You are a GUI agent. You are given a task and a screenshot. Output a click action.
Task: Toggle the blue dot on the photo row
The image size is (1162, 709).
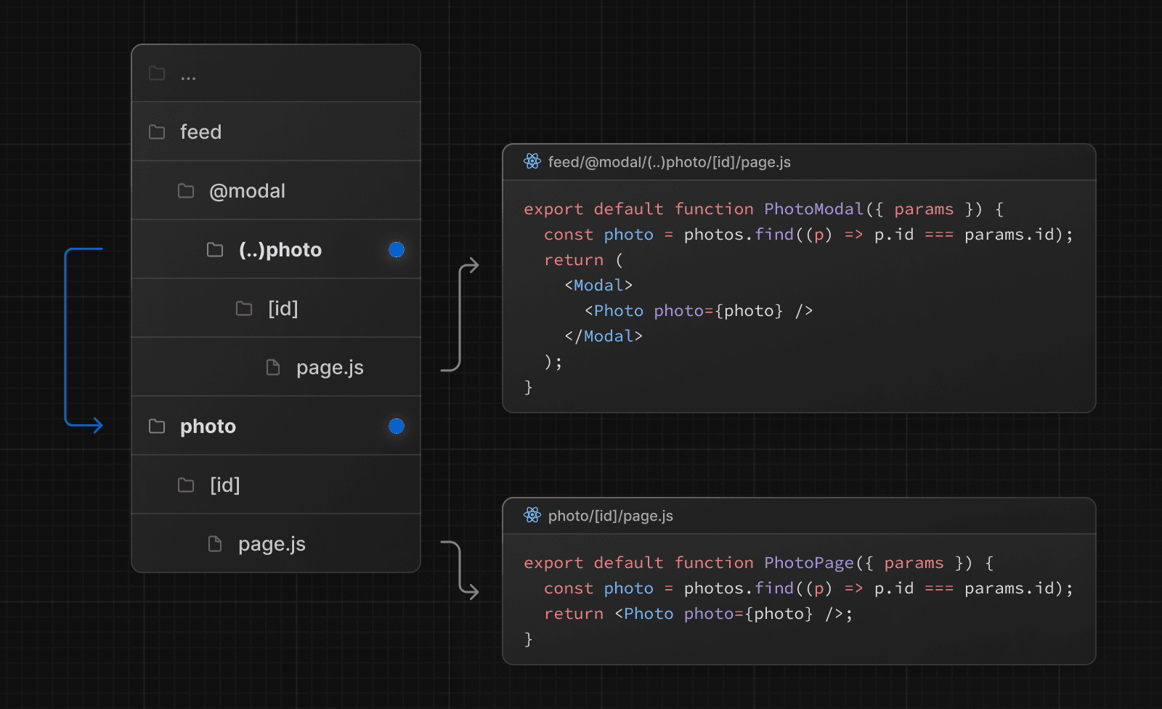pos(396,426)
